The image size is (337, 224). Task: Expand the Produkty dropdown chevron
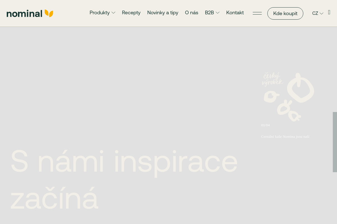(113, 13)
